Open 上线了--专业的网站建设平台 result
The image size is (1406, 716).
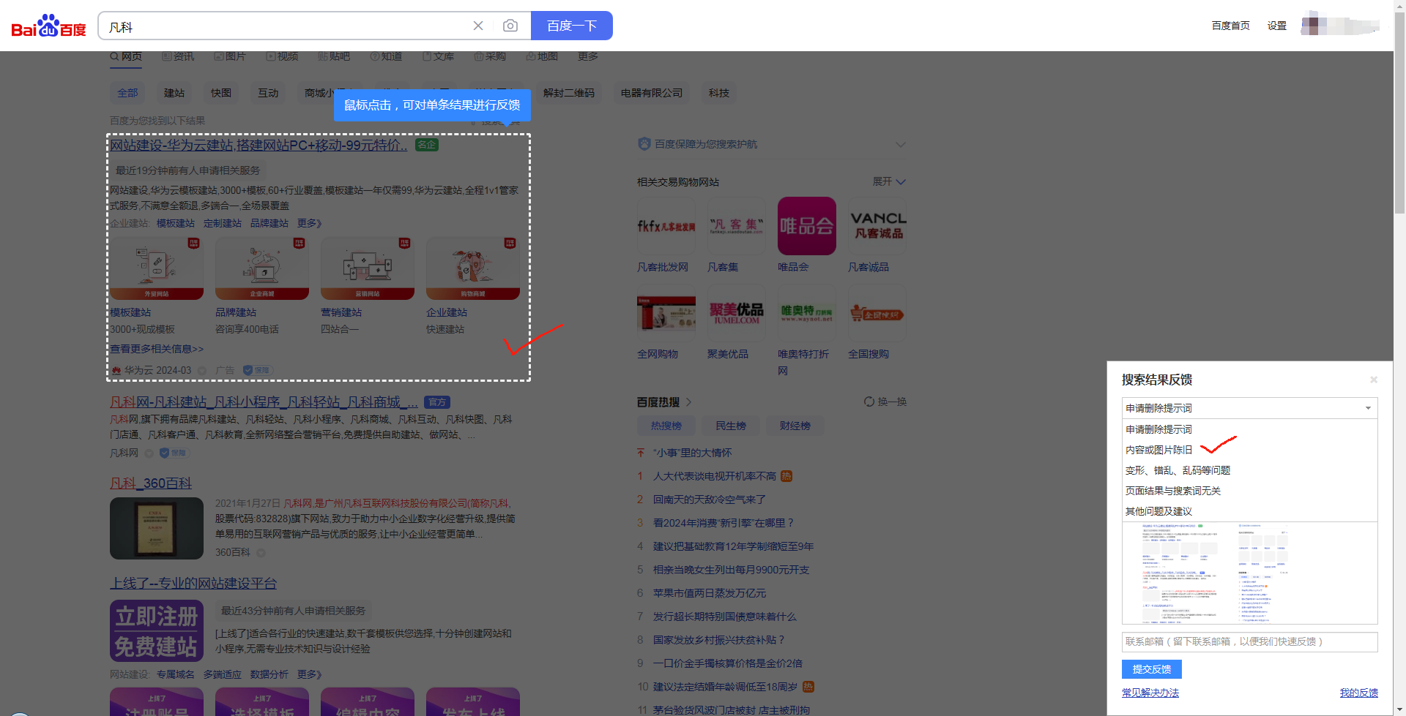click(193, 583)
